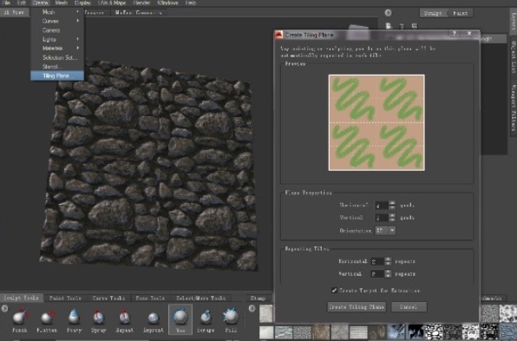The width and height of the screenshot is (517, 341).
Task: Click the tiling preview image in dialog
Action: pyautogui.click(x=376, y=122)
